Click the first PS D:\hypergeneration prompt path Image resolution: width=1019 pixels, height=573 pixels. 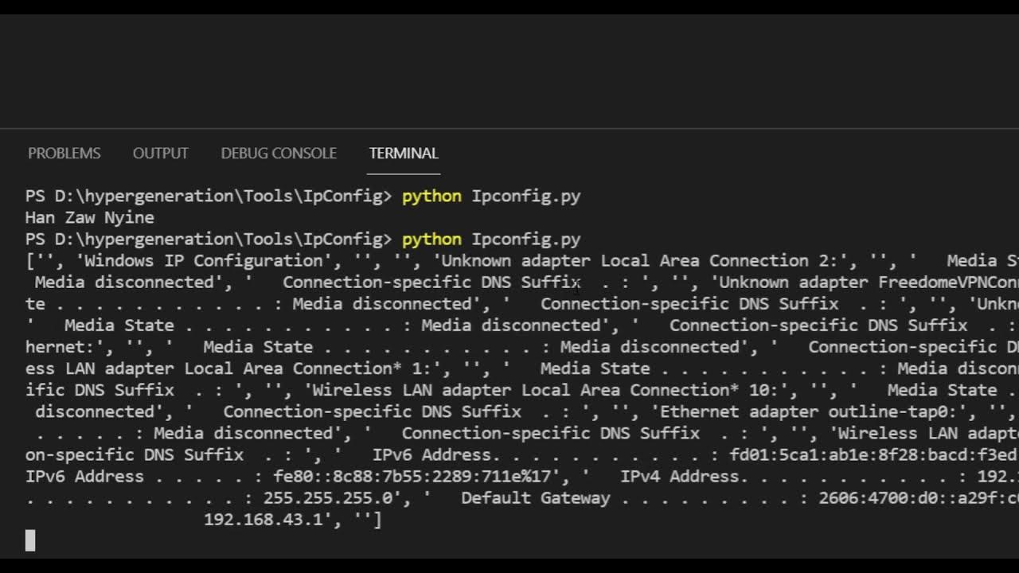(x=209, y=196)
